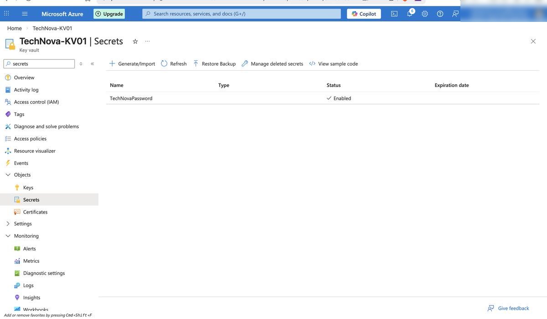Open the more options ellipsis beside title
This screenshot has width=547, height=319.
[147, 41]
